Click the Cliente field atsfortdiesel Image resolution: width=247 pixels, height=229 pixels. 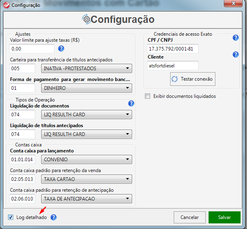(x=173, y=65)
